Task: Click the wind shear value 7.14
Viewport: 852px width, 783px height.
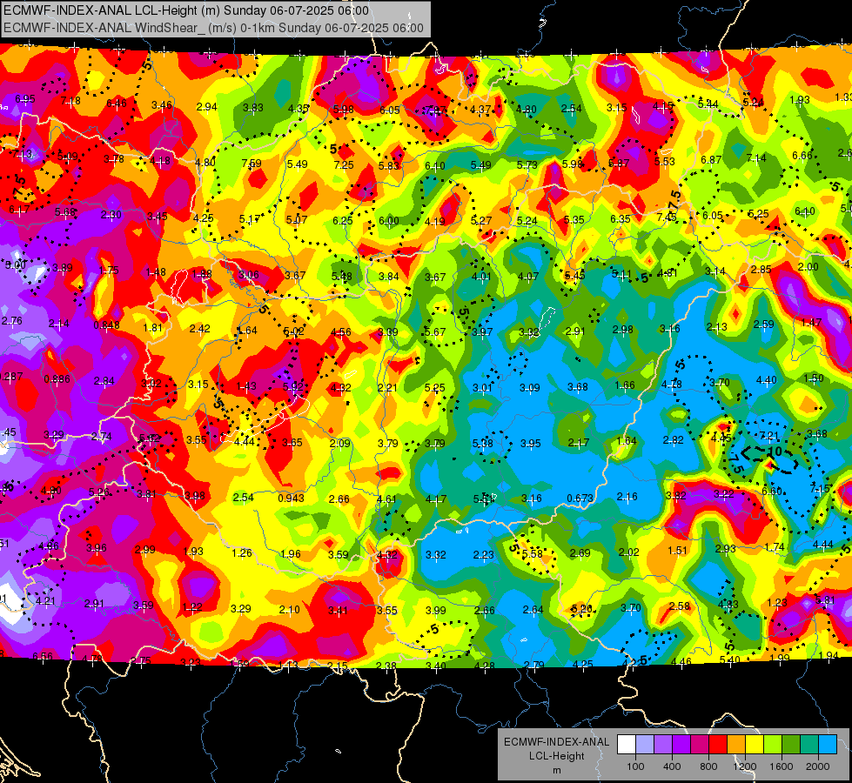Action: coord(756,158)
